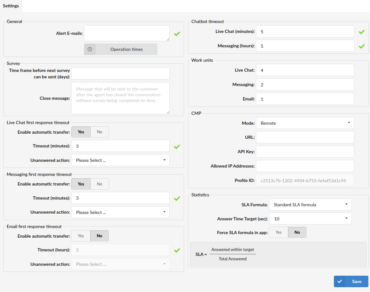Click 'Answered within target' formula text
This screenshot has height=292, width=370.
click(x=233, y=249)
